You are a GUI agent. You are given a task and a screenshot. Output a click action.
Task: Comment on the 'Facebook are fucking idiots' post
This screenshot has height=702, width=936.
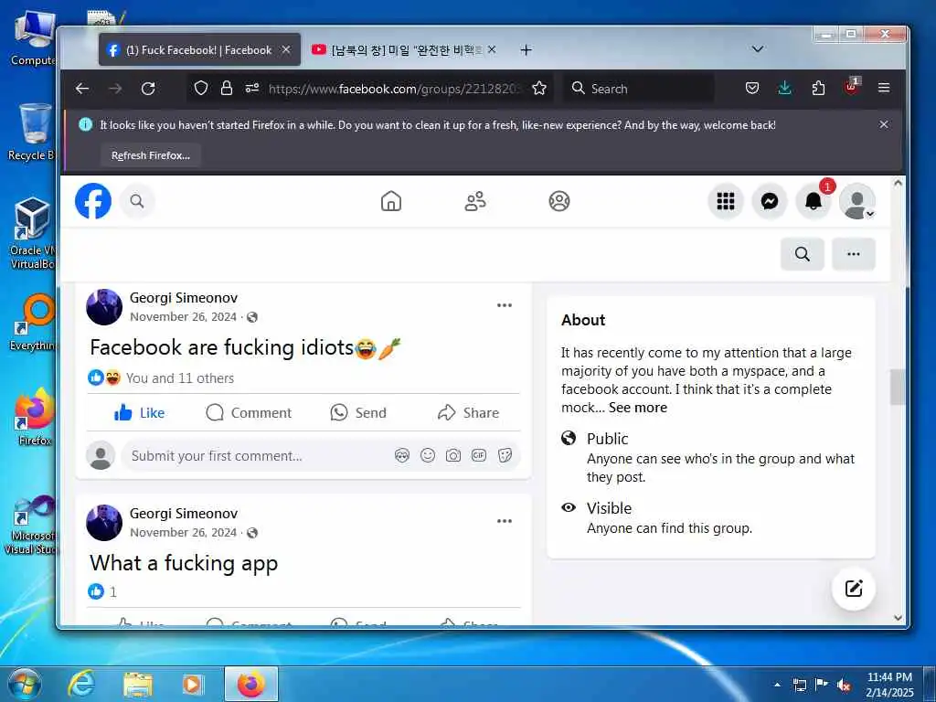click(249, 412)
